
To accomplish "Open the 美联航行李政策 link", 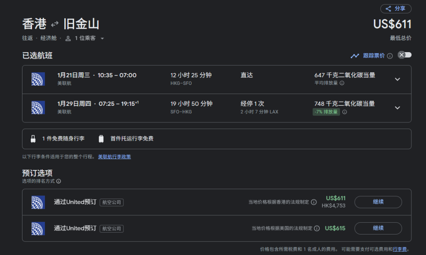I will pos(114,157).
